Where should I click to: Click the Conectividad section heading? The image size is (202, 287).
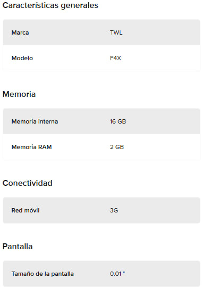pos(28,183)
